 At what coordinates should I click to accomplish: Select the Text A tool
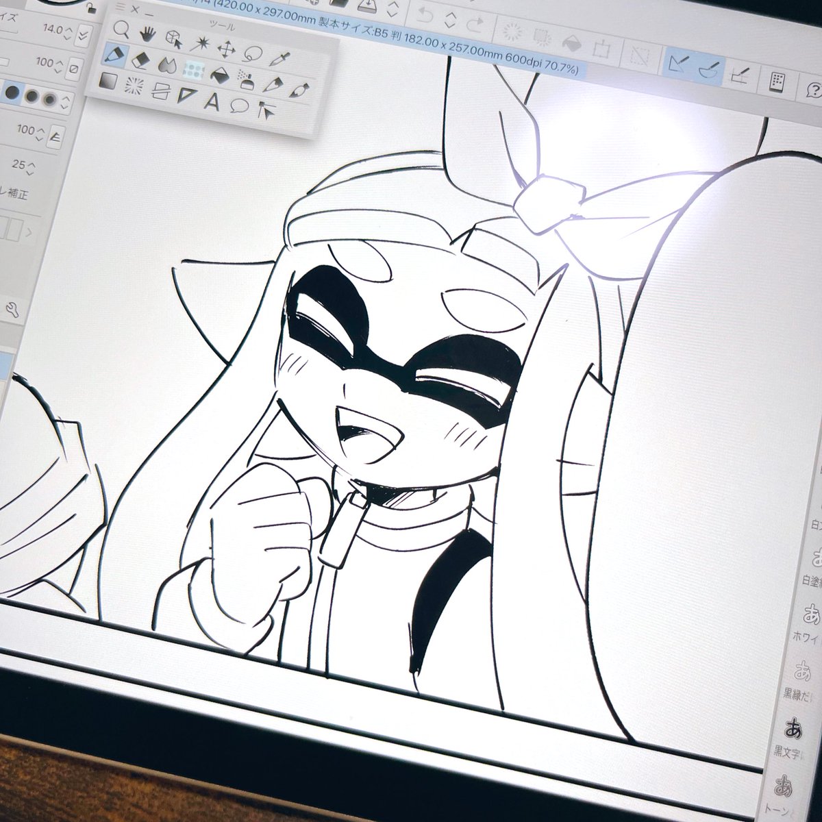pyautogui.click(x=213, y=101)
